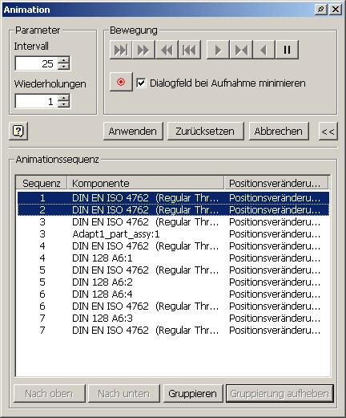346x418 pixels.
Task: Play the animation in reverse
Action: [264, 50]
